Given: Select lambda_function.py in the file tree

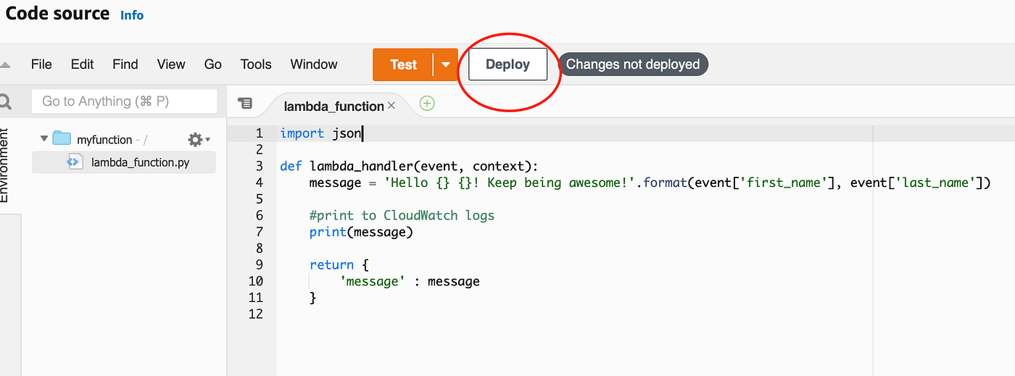Looking at the screenshot, I should pos(124,162).
